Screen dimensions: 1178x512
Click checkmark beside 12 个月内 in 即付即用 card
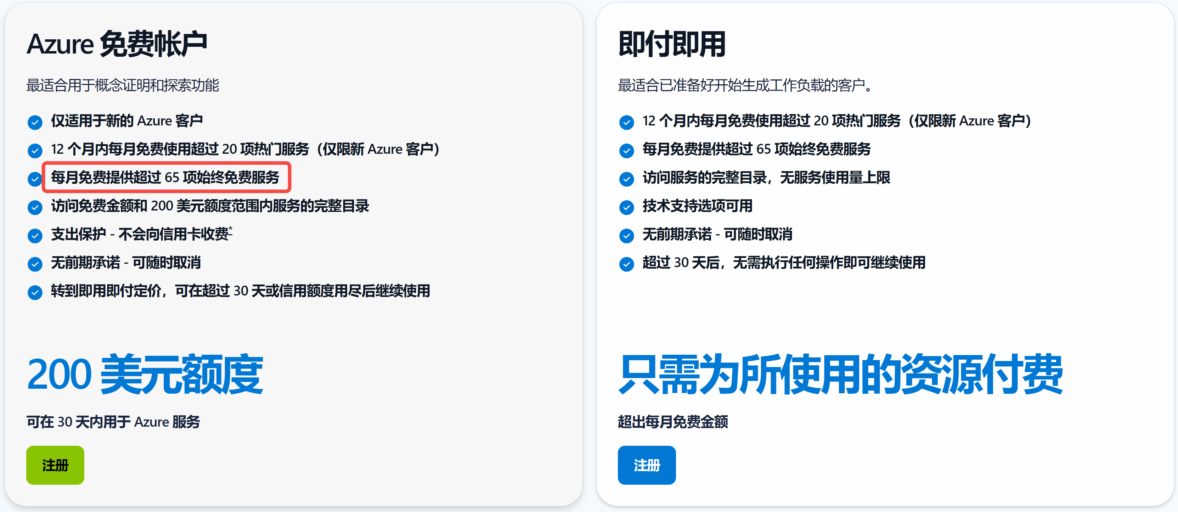click(x=626, y=122)
